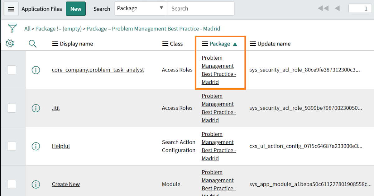Click the first page double-arrow control
The image size is (374, 196).
(x=323, y=8)
